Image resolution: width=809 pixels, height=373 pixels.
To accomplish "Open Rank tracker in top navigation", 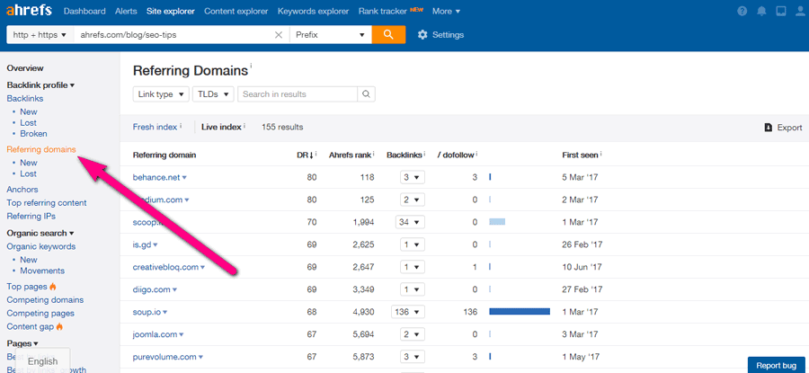I will coord(381,11).
